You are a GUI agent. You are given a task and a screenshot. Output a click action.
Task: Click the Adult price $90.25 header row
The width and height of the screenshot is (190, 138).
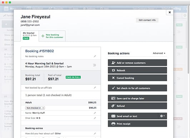pos(61,103)
